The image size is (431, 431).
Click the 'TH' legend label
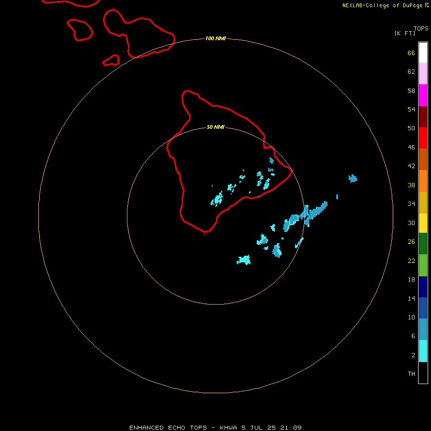[x=411, y=374]
